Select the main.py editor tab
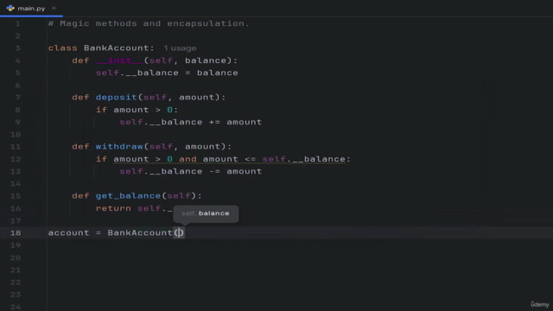 31,8
